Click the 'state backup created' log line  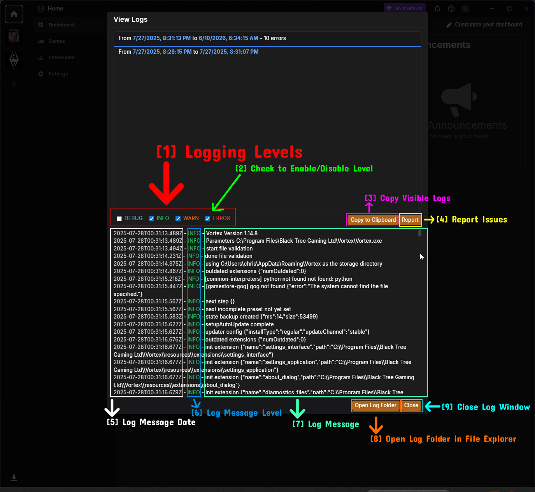[x=216, y=317]
